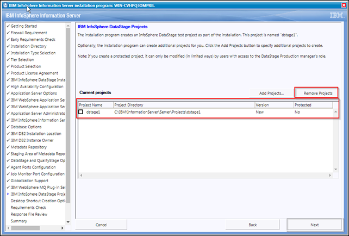Screen dimensions: 349x236
Task: Open IBM DB2 Installation Location step
Action: [x=36, y=134]
